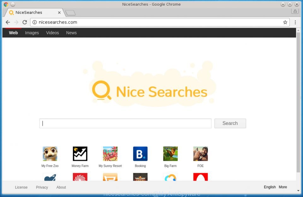The height and width of the screenshot is (197, 303).
Task: Launch My Sunny Resort crab icon
Action: coord(110,154)
